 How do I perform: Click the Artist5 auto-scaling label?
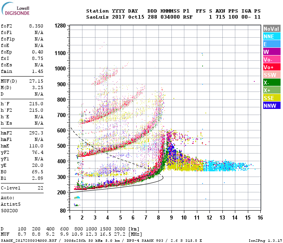click(11, 204)
